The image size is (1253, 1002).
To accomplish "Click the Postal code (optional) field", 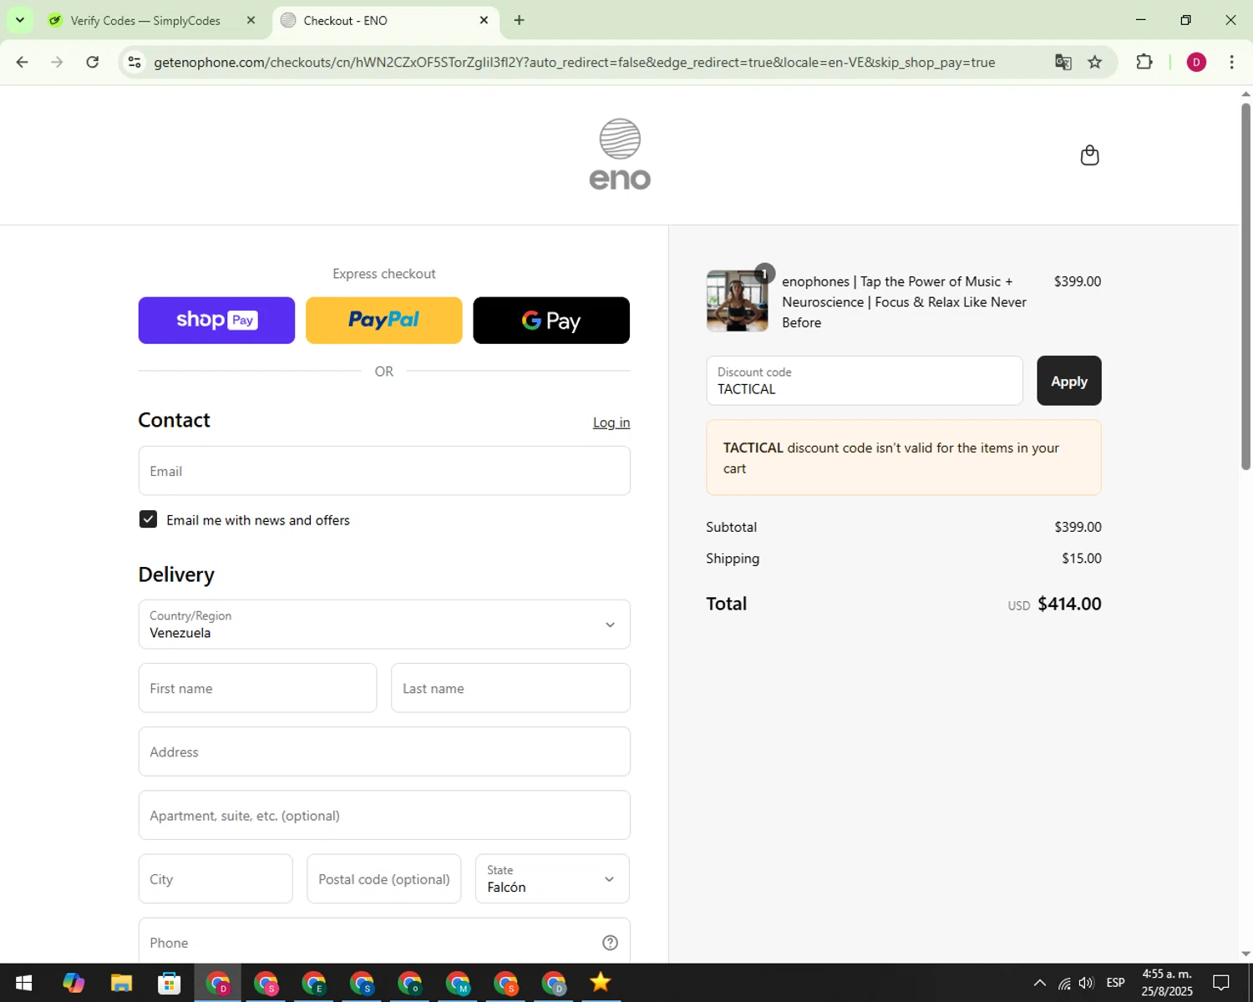I will (x=384, y=878).
